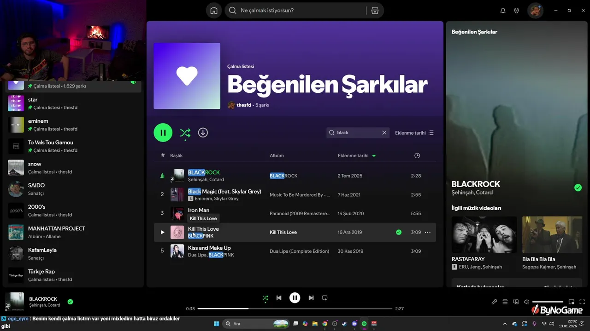Screen dimensions: 590x331
Task: Toggle liked checkmark in Now Playing panel
Action: point(578,188)
